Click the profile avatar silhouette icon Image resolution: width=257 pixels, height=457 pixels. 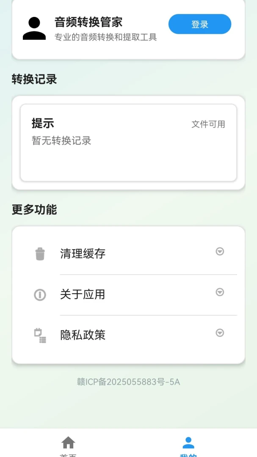(34, 28)
